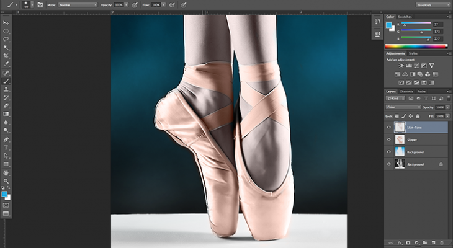
Task: Select the Crop tool
Action: 6,55
